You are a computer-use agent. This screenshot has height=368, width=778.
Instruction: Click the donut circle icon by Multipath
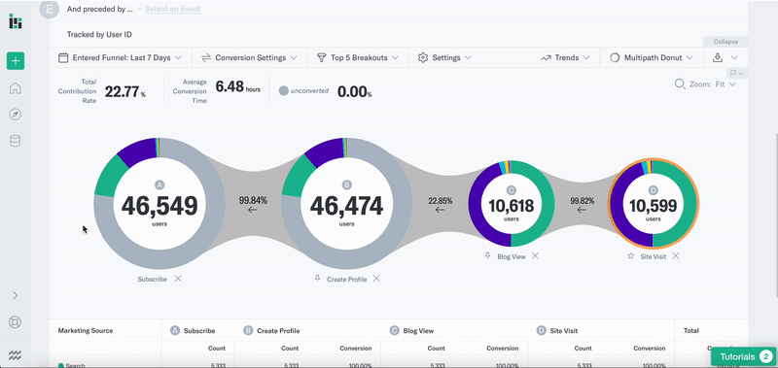[x=615, y=58]
